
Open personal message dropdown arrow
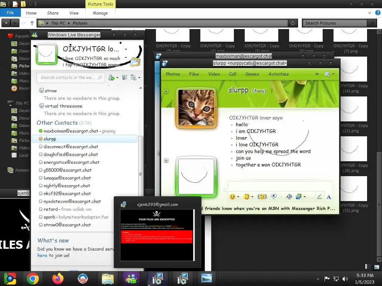click(x=126, y=58)
